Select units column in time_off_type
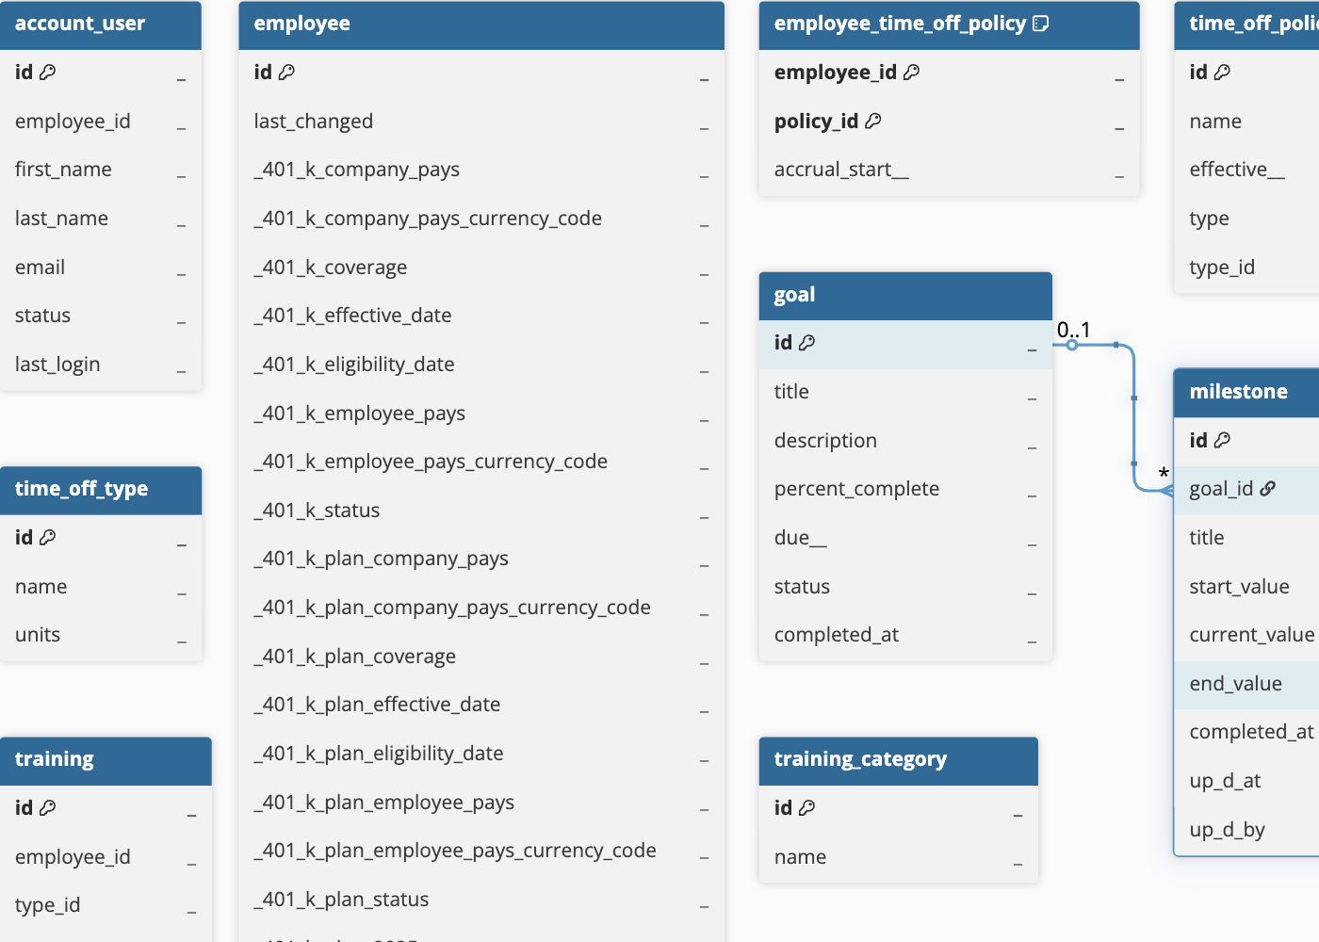 point(101,635)
